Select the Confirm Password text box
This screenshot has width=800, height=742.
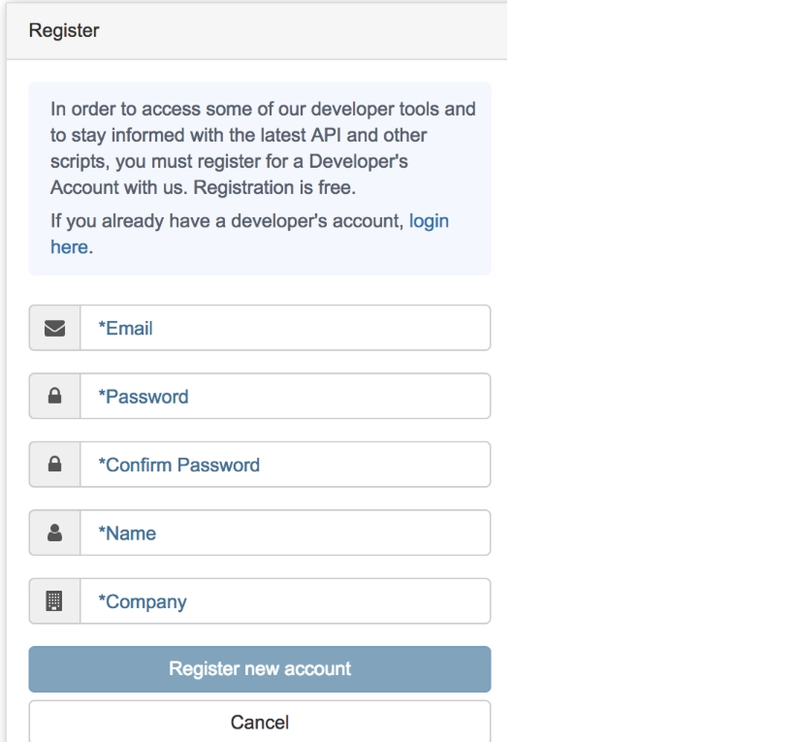pyautogui.click(x=285, y=466)
